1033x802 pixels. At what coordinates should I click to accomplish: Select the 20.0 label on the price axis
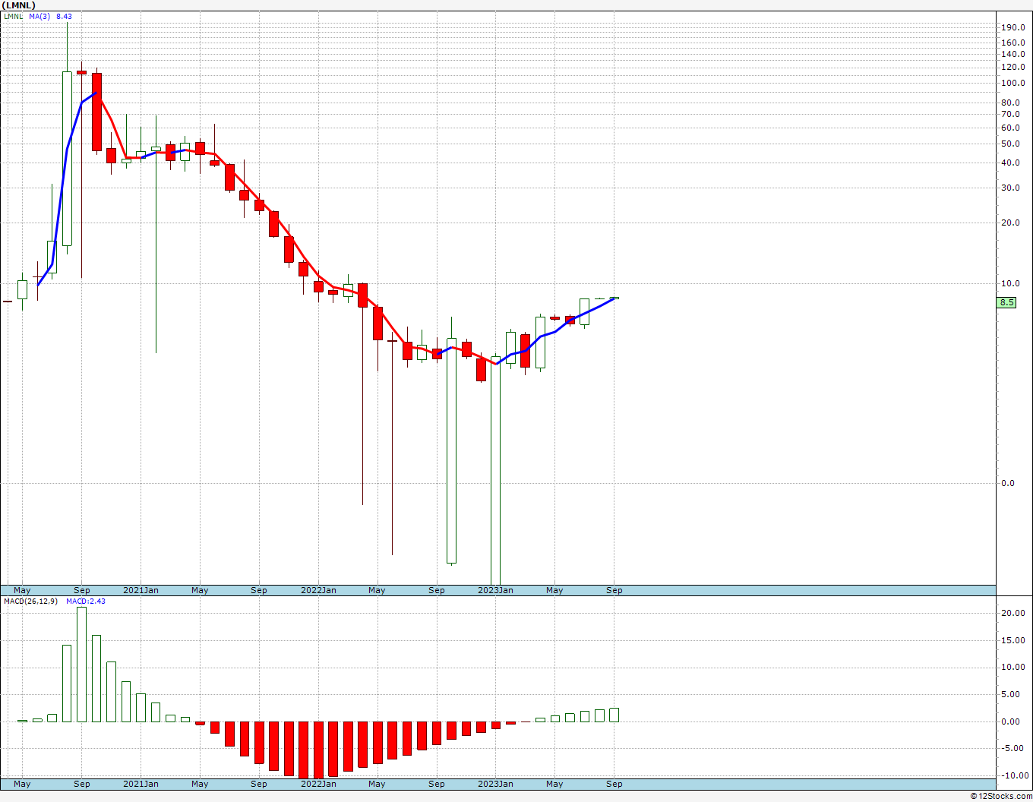pyautogui.click(x=1011, y=223)
